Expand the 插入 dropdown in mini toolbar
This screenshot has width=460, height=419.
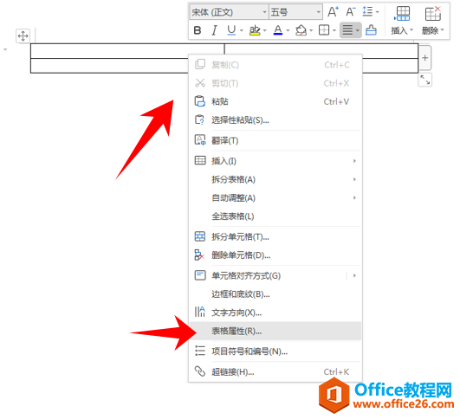411,30
